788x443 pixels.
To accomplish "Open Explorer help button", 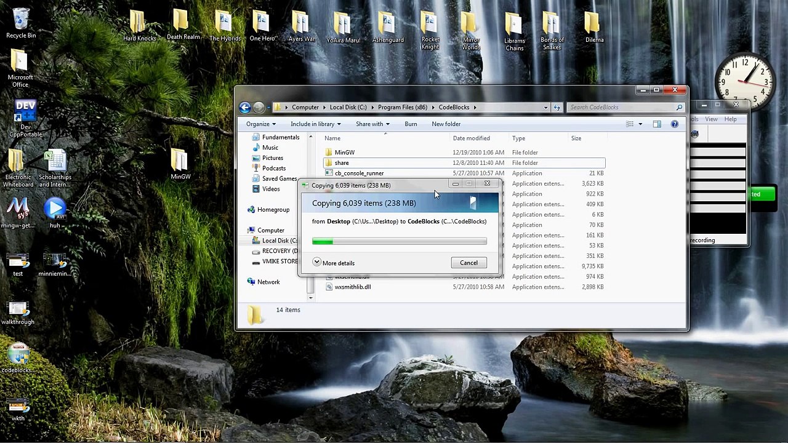I will (674, 124).
